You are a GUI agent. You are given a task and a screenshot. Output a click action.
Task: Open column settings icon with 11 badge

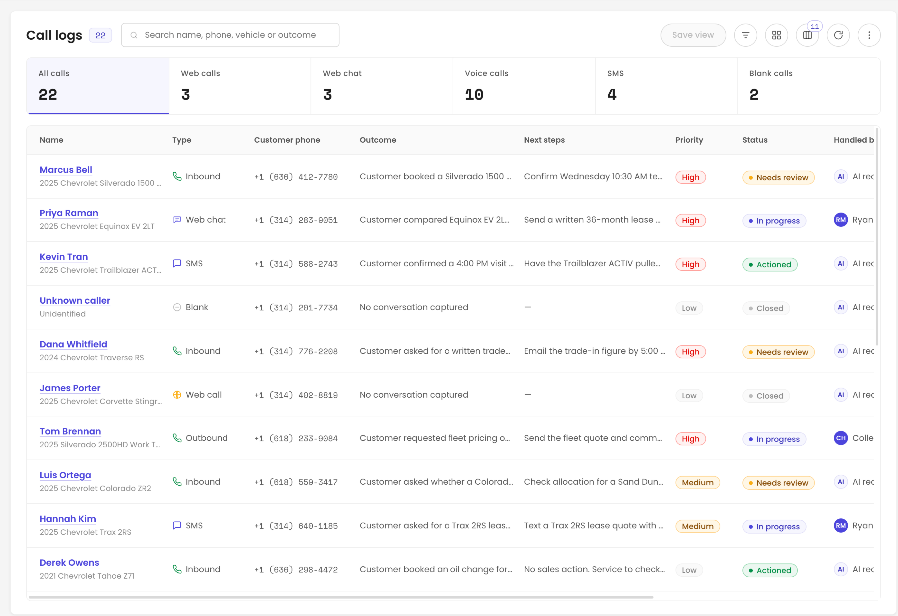pyautogui.click(x=807, y=35)
